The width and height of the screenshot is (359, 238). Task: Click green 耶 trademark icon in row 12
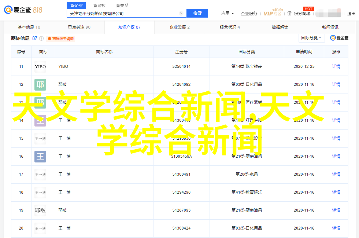point(40,85)
